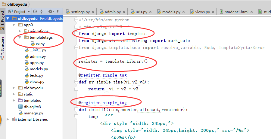Screen dimensions: 271x139
Task: Fold the temp triple-quoted string in gutter
Action: point(76,116)
